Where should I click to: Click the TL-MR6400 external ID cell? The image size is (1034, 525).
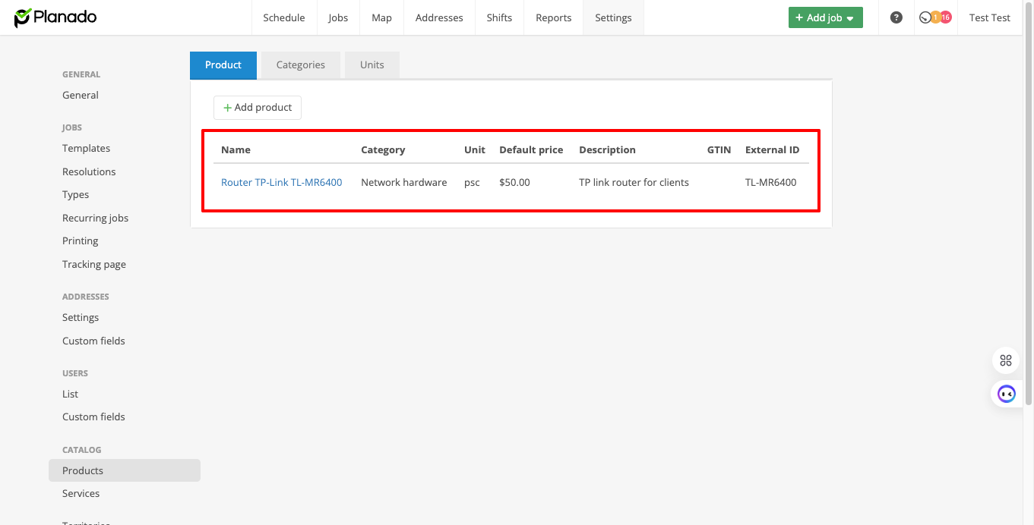tap(770, 182)
